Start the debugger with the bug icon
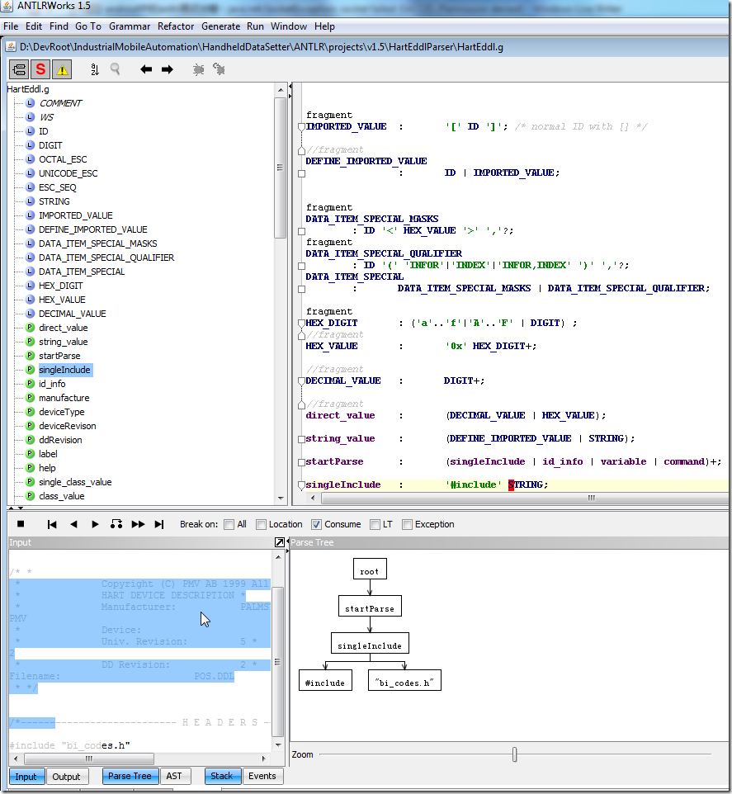The image size is (732, 794). tap(198, 69)
